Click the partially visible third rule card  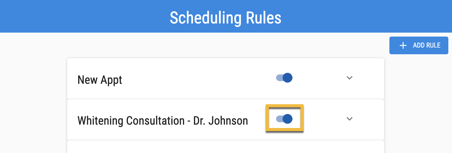point(225,147)
